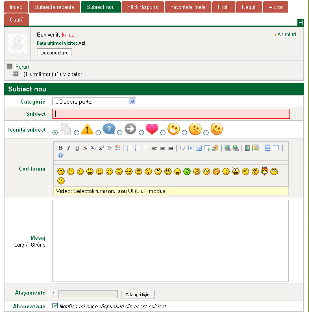Screen dimensions: 309x312
Task: Open the Categorie dropdown
Action: [x=94, y=102]
